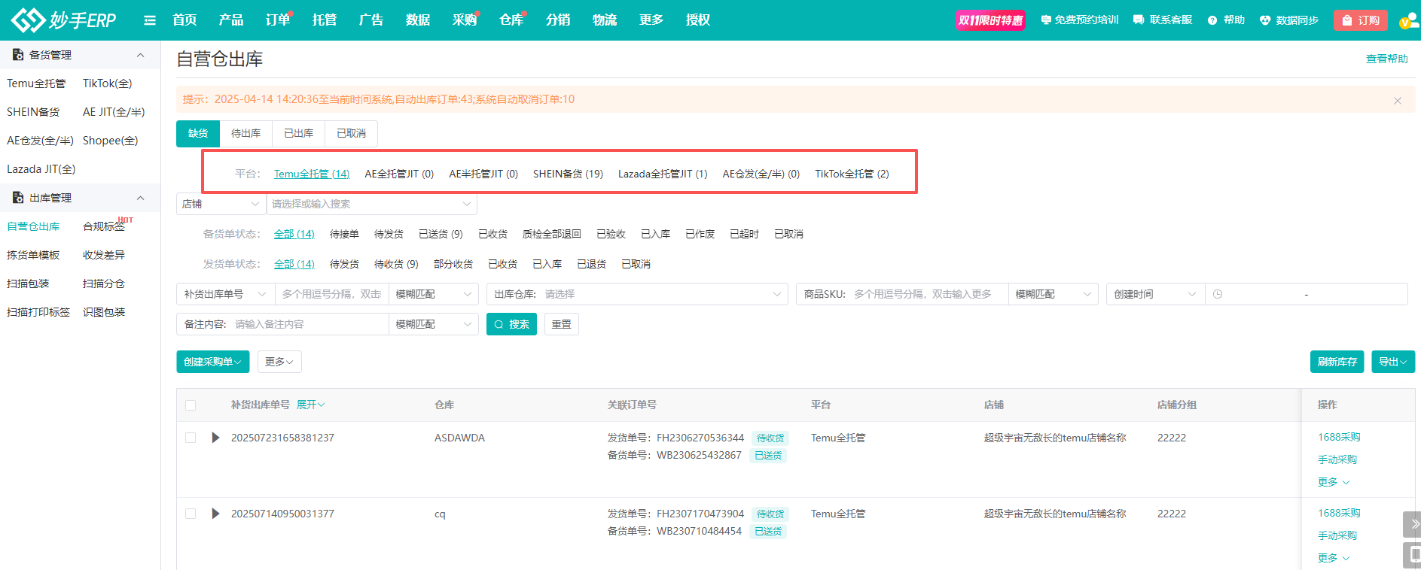This screenshot has width=1421, height=570.
Task: Click the 数据同步 sync icon
Action: tap(1264, 20)
